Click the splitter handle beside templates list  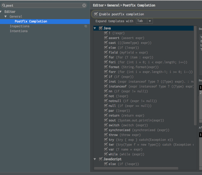pos(198,98)
